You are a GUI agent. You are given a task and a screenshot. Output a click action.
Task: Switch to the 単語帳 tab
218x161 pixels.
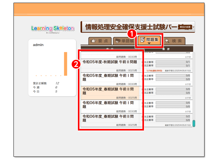(124, 41)
